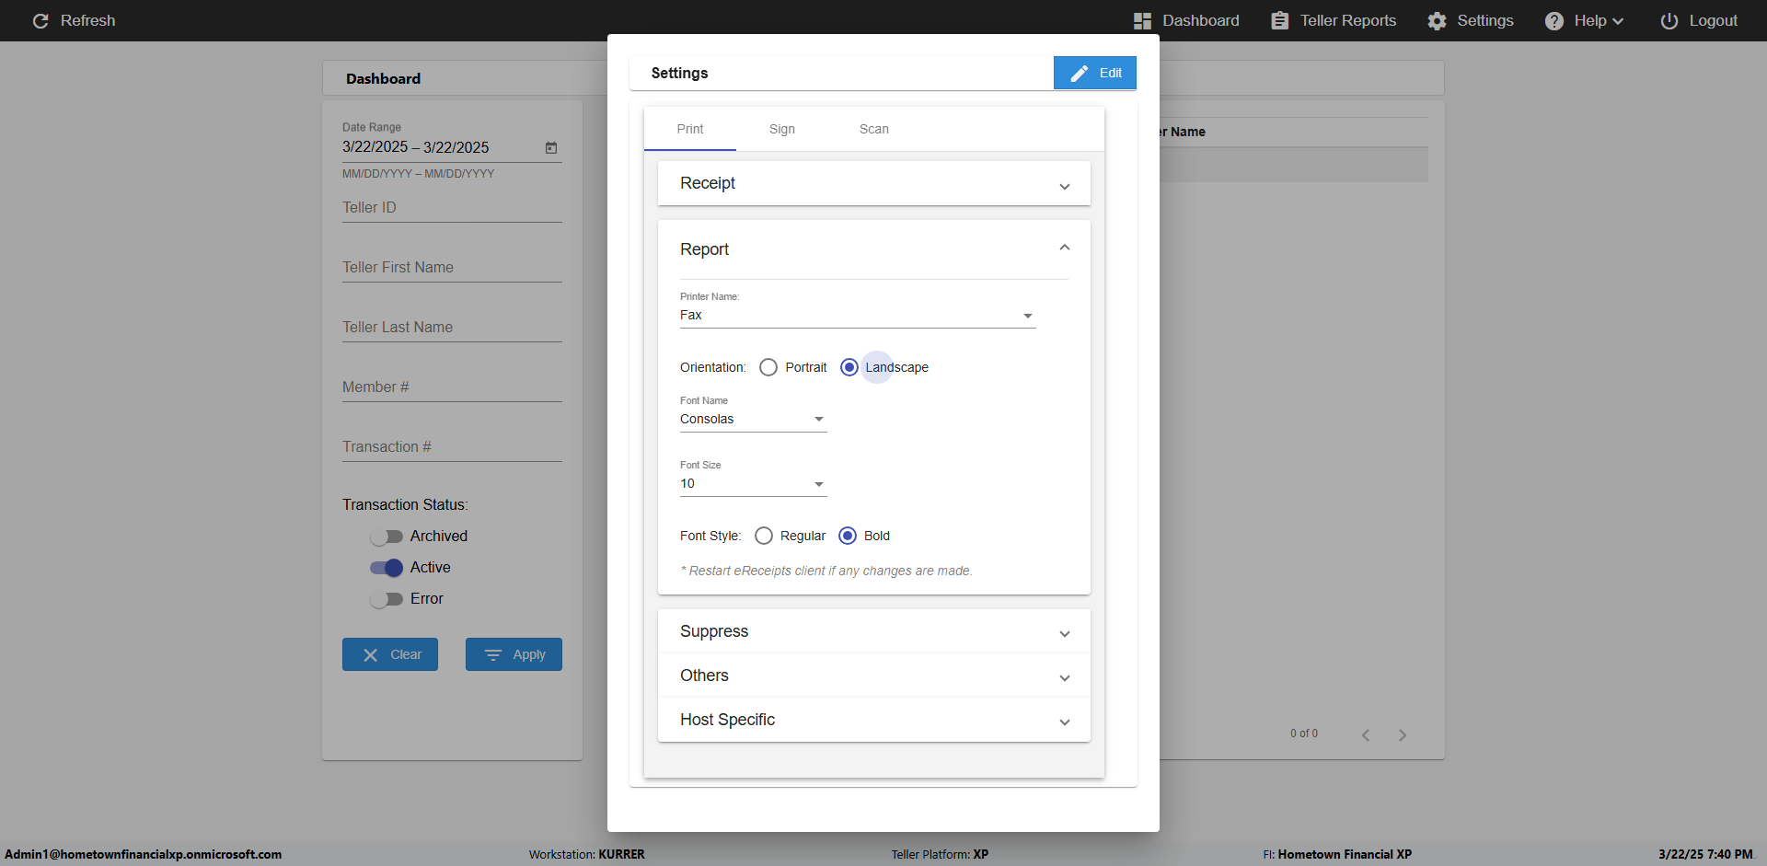Open the Printer Name dropdown

tap(858, 316)
